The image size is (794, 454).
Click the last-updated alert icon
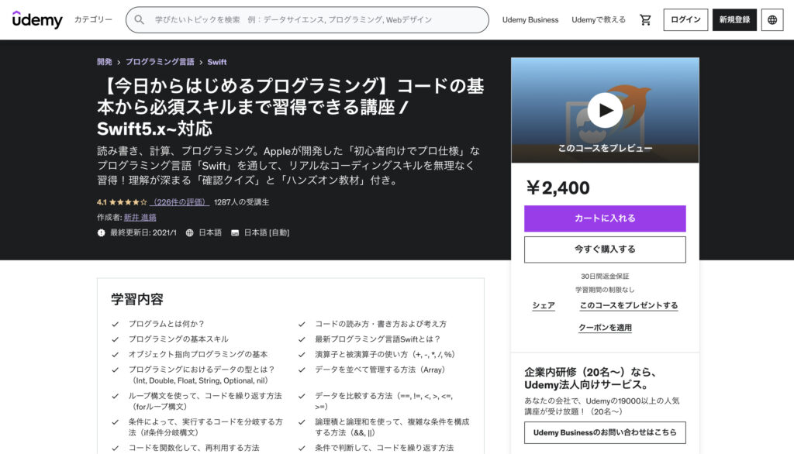click(x=102, y=233)
